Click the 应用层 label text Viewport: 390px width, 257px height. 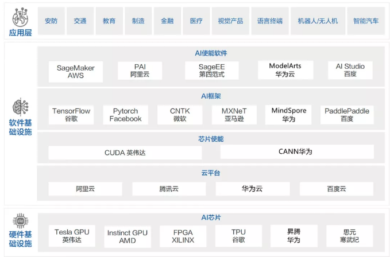pyautogui.click(x=21, y=33)
